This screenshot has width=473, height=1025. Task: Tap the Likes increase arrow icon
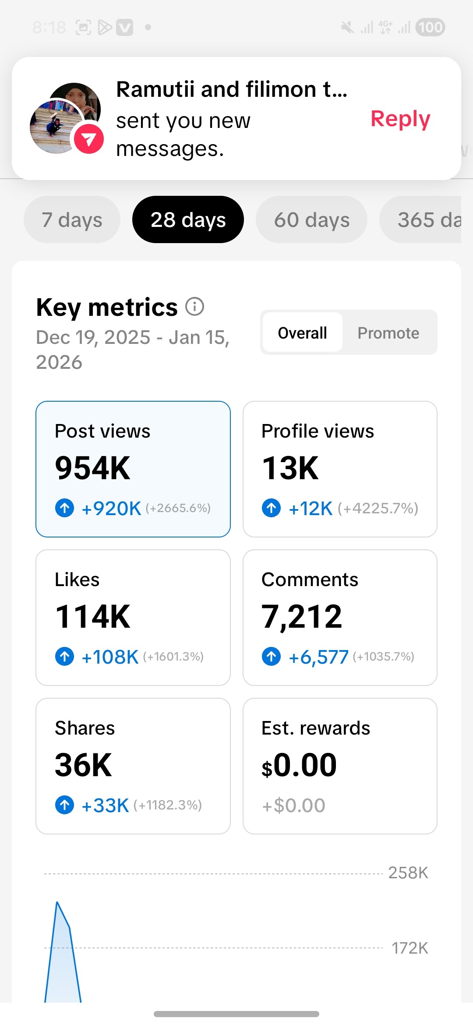point(64,657)
